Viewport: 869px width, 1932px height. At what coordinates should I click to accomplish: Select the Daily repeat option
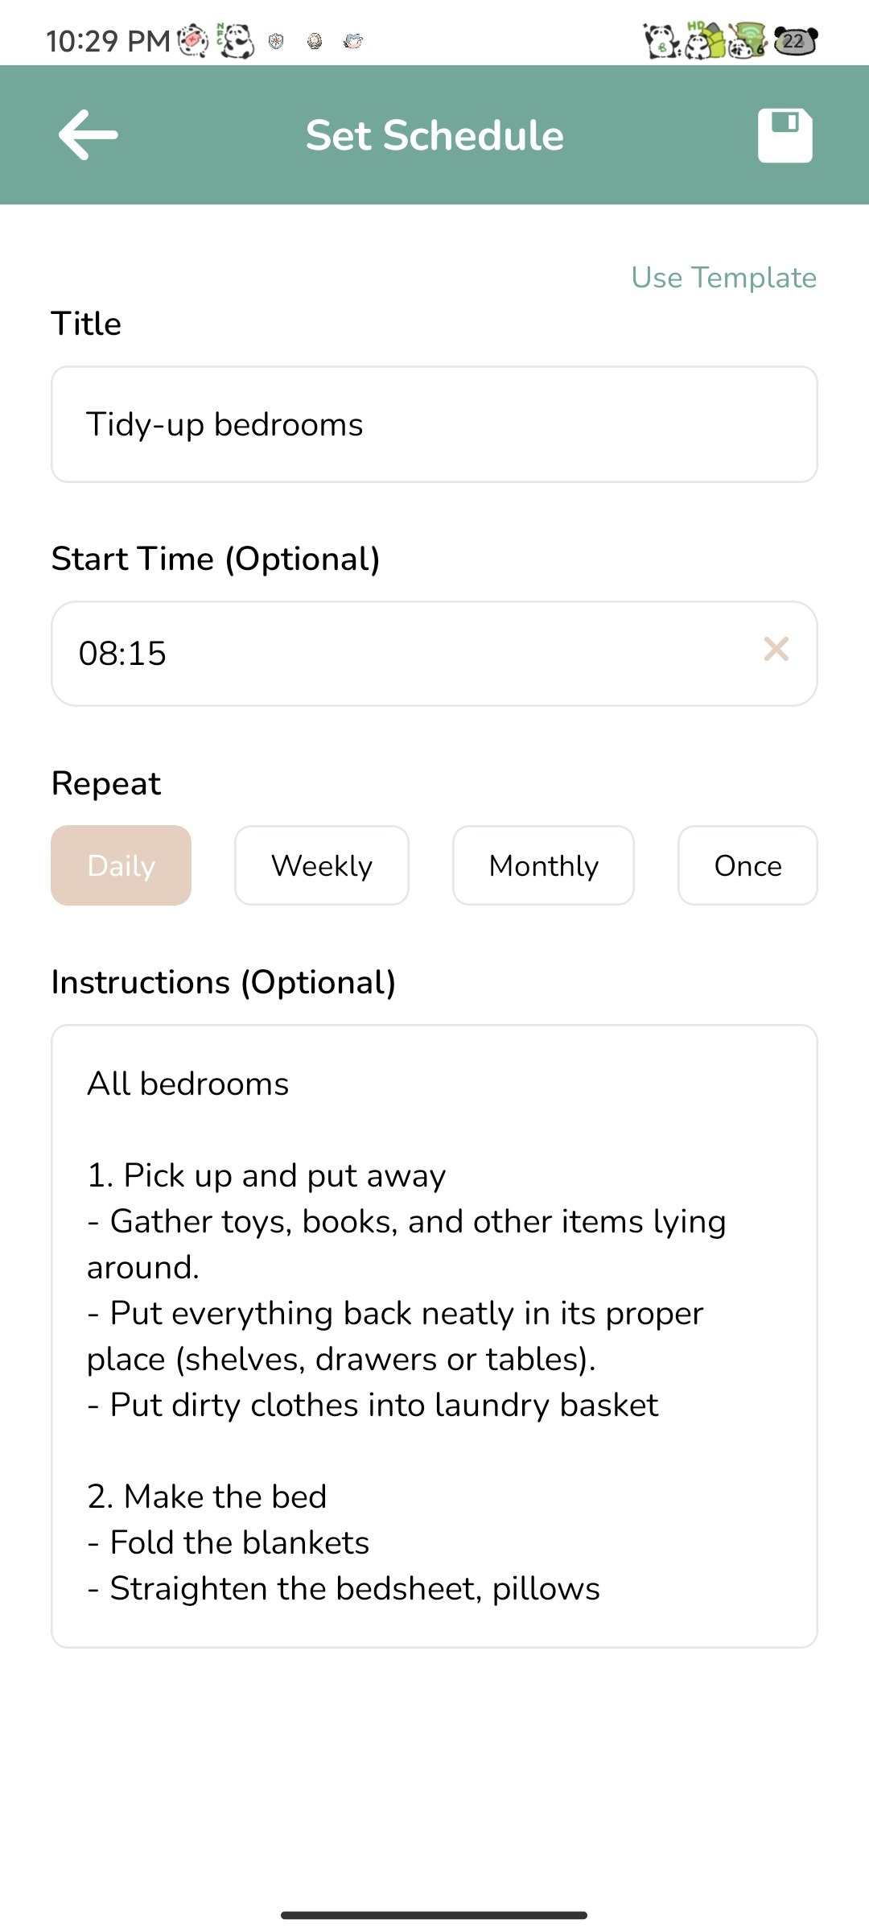point(121,865)
